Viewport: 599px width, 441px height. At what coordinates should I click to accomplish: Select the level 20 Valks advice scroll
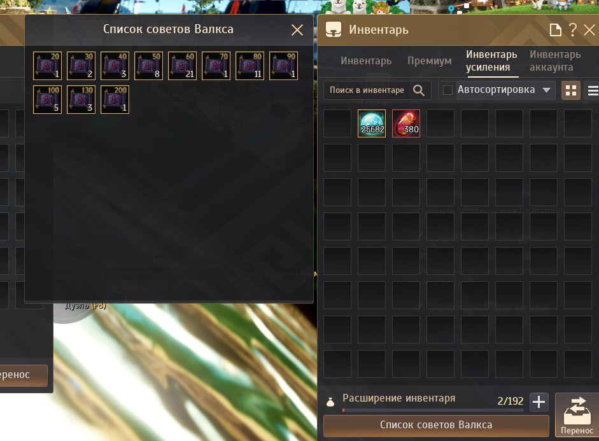[47, 66]
